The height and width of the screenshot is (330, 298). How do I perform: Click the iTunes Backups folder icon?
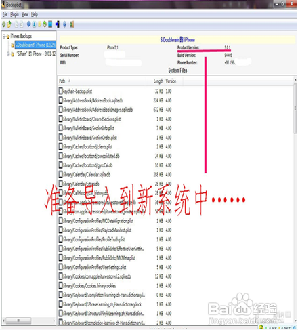click(8, 37)
